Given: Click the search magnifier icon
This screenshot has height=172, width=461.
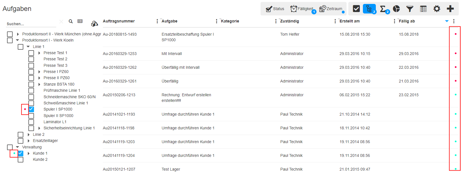Looking at the screenshot, I should click(x=71, y=21).
